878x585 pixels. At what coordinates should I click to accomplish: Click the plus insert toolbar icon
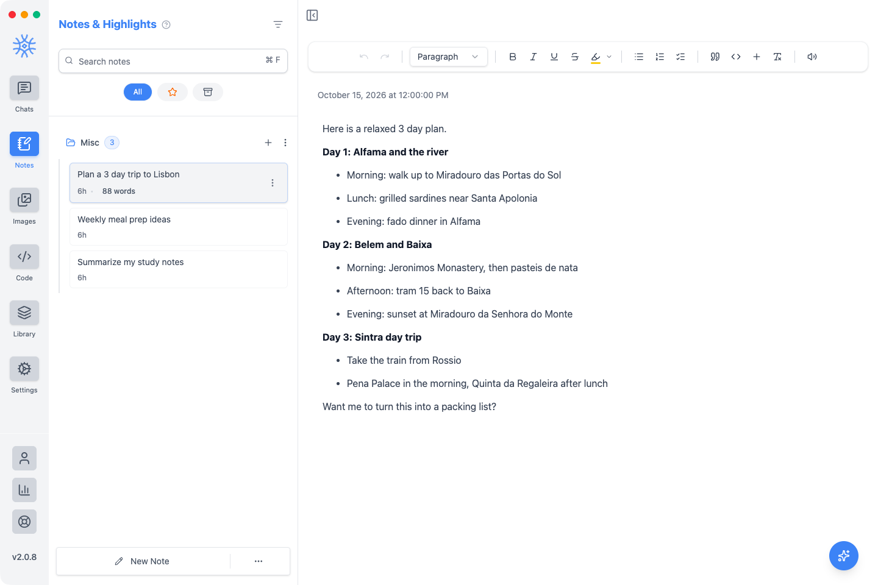pos(757,57)
